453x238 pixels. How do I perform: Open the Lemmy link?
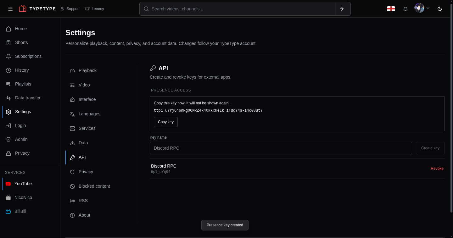point(94,9)
